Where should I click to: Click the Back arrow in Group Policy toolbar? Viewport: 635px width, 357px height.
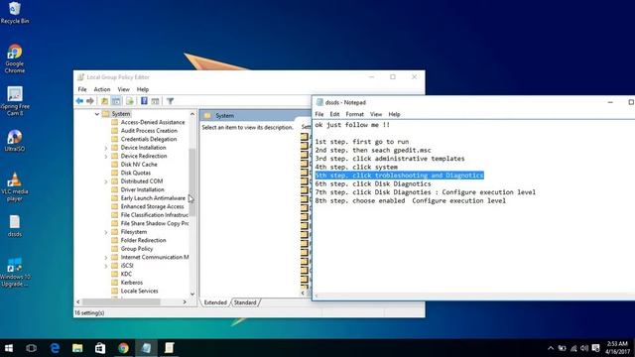[x=79, y=101]
